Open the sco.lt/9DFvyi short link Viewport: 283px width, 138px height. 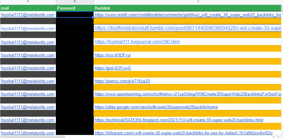pos(113,55)
